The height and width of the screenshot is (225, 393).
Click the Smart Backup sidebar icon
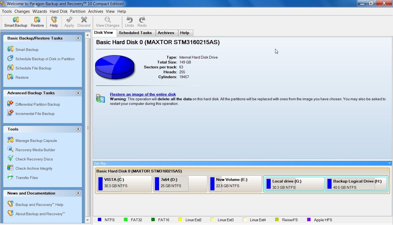tap(10, 49)
